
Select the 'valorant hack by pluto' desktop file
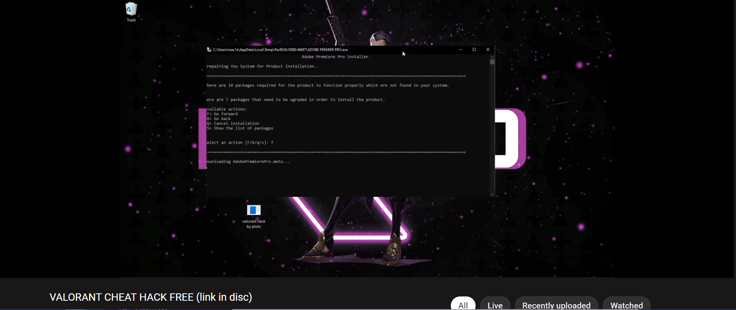[x=254, y=216]
